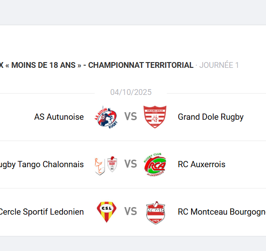Click the green and red RCA Auxerrois logo
Screen dimensions: 266x251
(x=155, y=165)
